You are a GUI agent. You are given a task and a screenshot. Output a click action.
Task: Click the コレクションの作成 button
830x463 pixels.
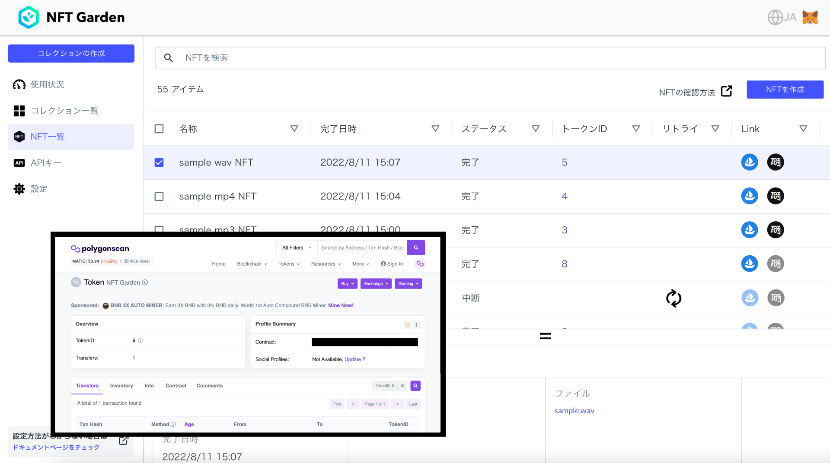(71, 53)
